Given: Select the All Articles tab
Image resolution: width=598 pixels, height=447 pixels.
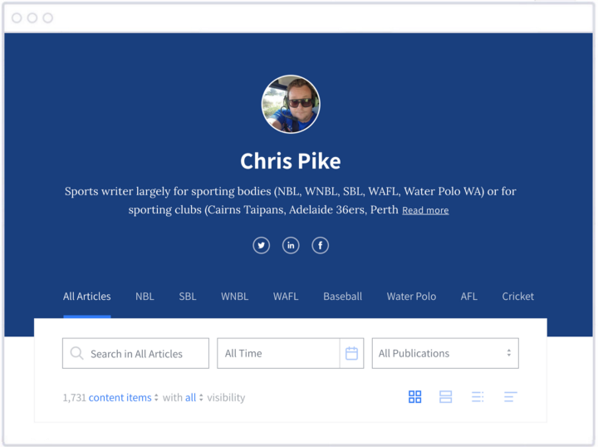Looking at the screenshot, I should [87, 297].
